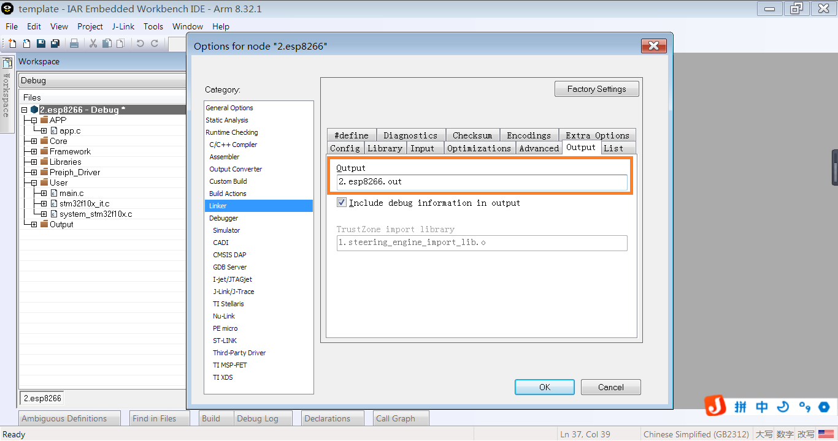Switch to the Optimizations tab
Screen dimensions: 838x441
(479, 148)
